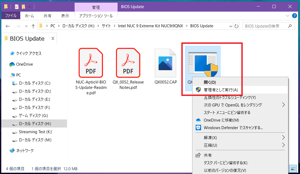
Task: Close the BIOS Update folder tab
Action: click(x=53, y=38)
